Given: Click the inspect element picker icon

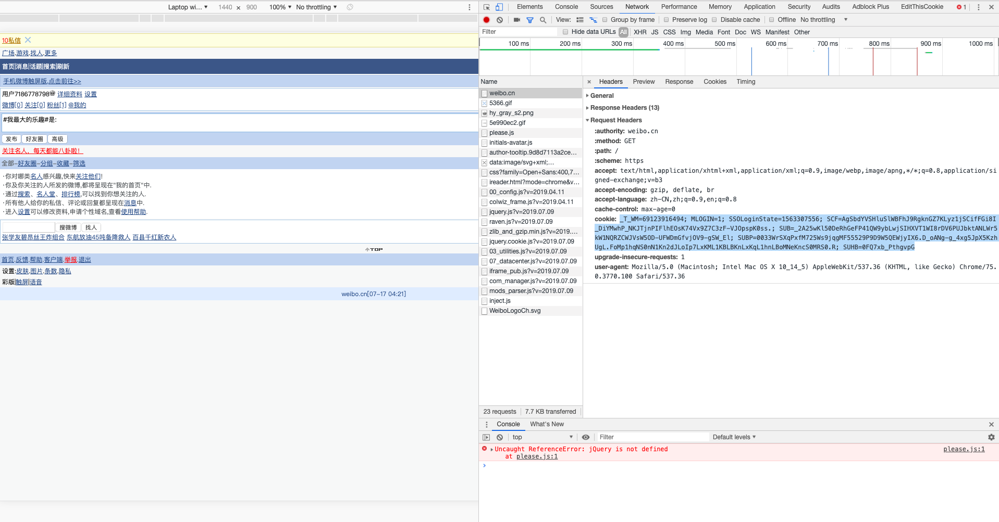Looking at the screenshot, I should pyautogui.click(x=486, y=7).
